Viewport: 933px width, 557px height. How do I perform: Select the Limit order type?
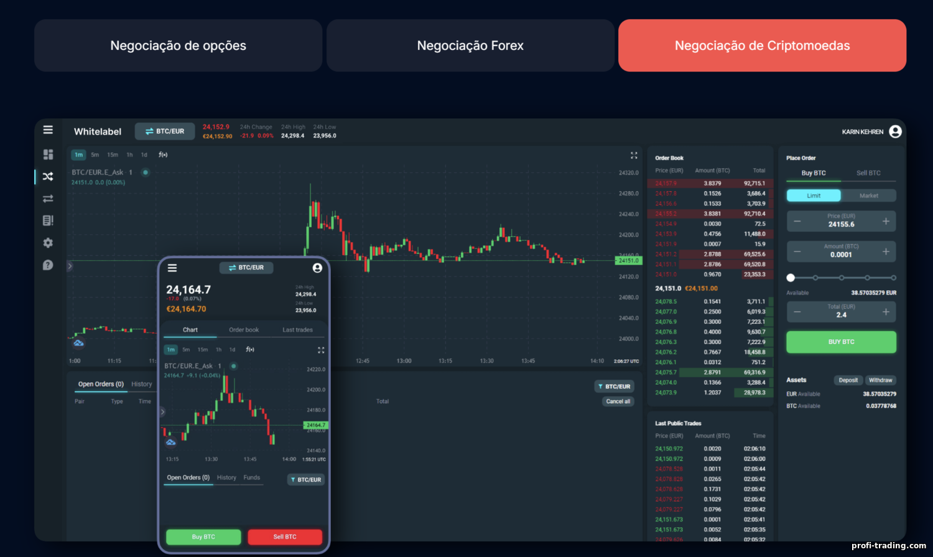point(814,195)
